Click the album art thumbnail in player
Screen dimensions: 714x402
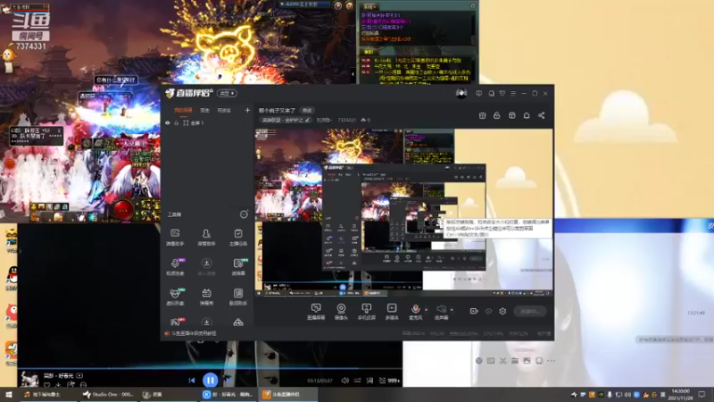(29, 380)
